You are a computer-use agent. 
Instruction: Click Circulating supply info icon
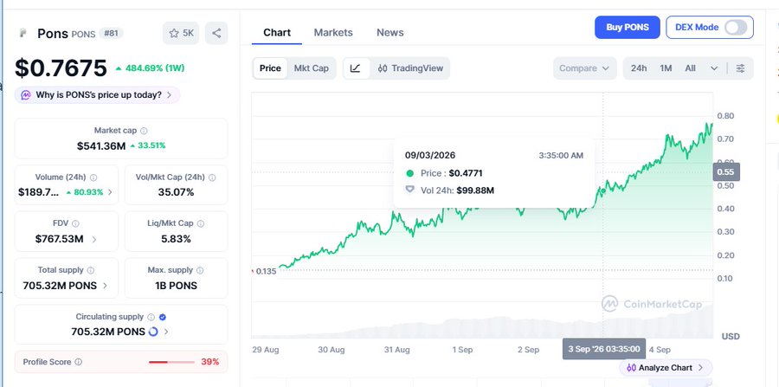click(151, 317)
